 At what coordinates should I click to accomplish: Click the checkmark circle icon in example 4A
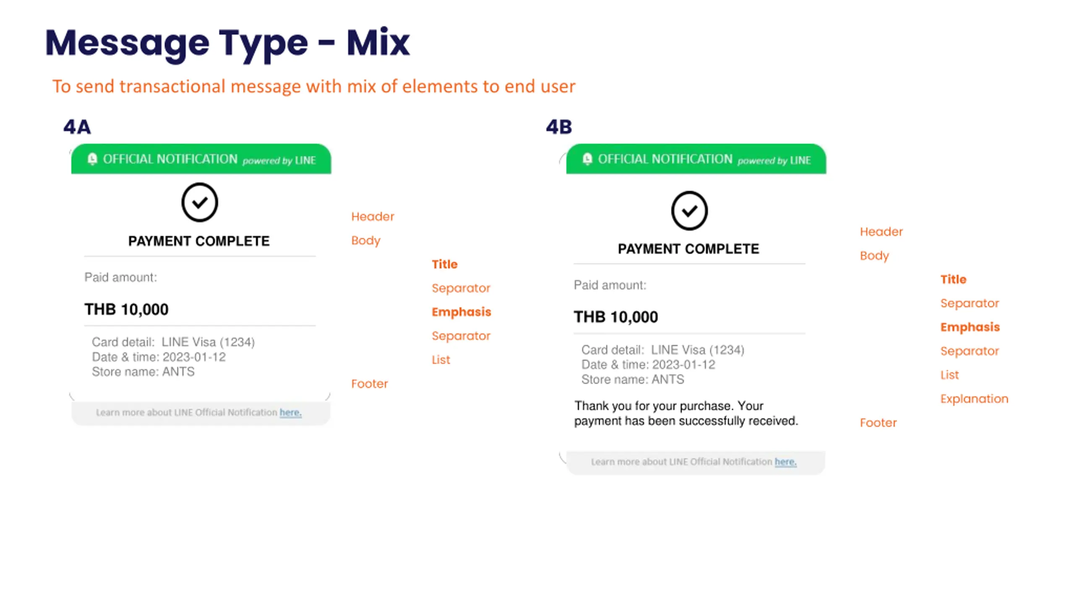coord(200,202)
